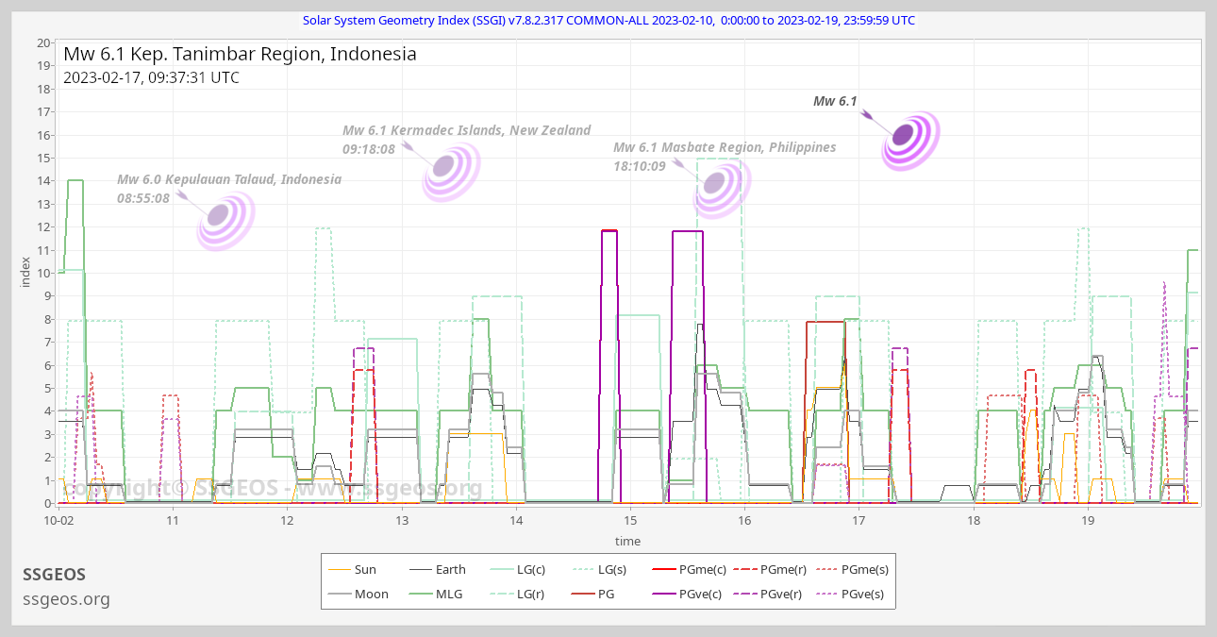Click the 2023-02-17, 09:37:31 UTC timestamp
Screen dimensions: 1217x637
click(151, 77)
